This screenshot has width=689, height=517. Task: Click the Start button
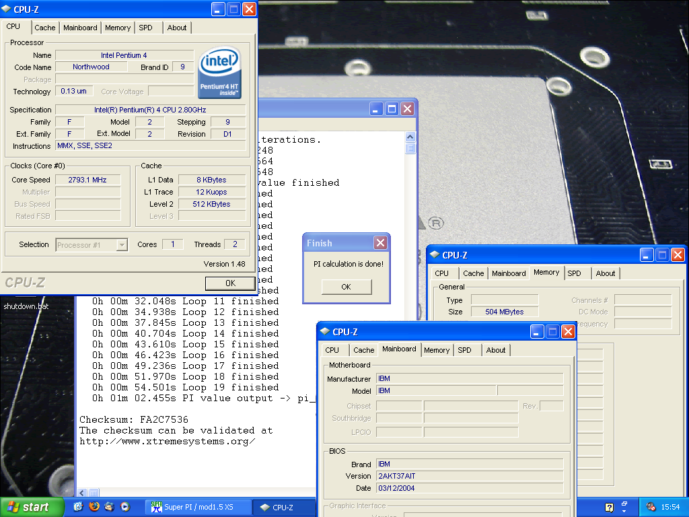[32, 507]
